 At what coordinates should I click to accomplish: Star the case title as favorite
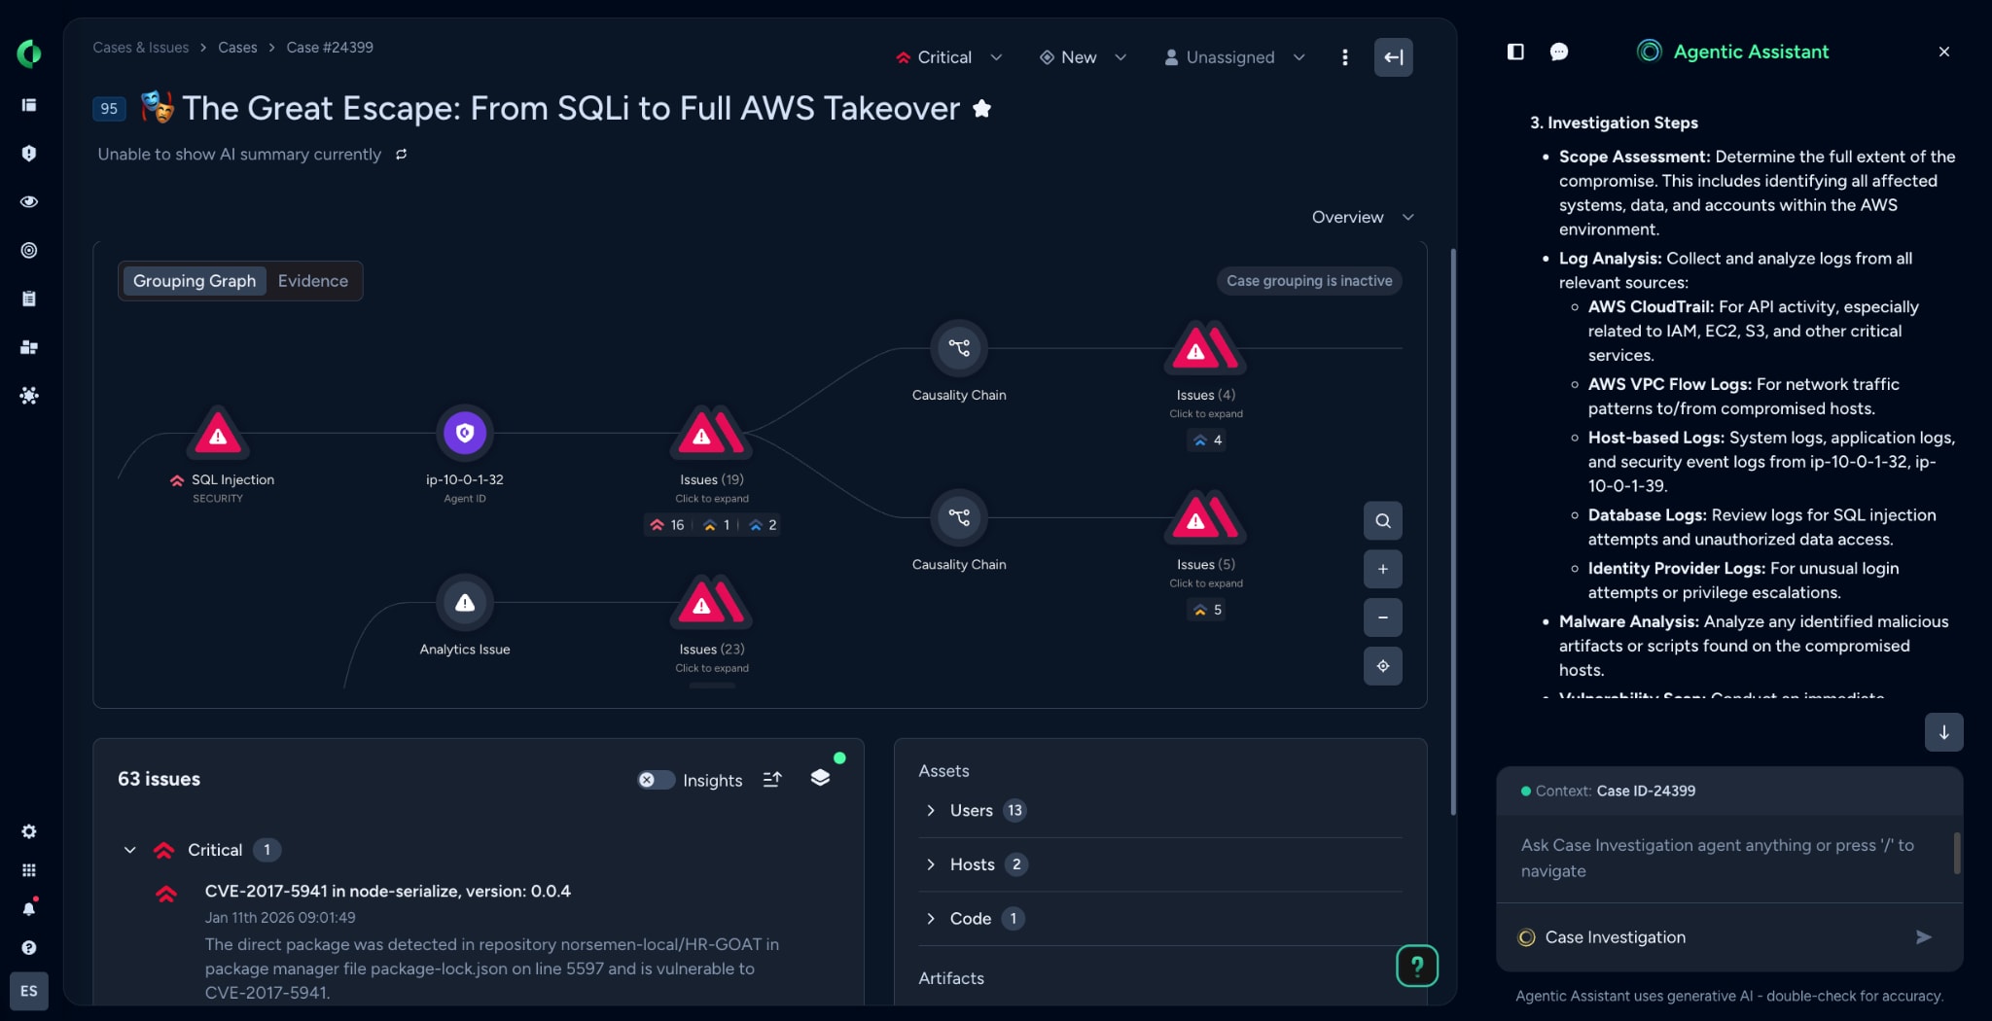[982, 109]
